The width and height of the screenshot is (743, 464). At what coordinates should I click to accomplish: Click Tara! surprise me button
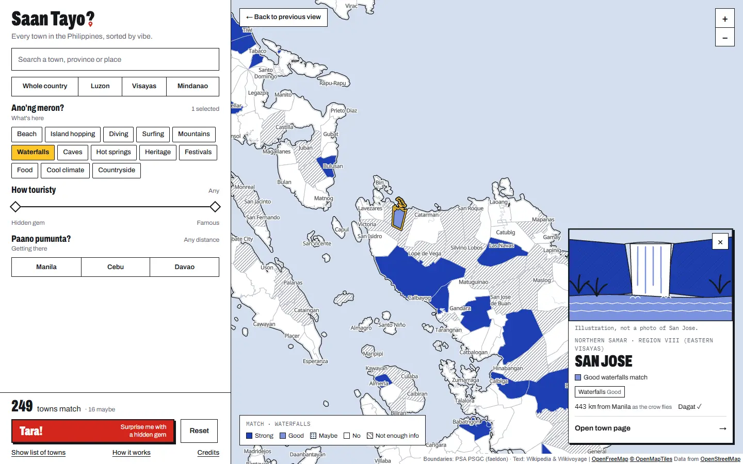93,431
